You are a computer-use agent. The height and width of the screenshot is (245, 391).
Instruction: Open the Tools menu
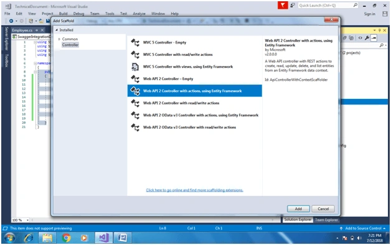(110, 14)
